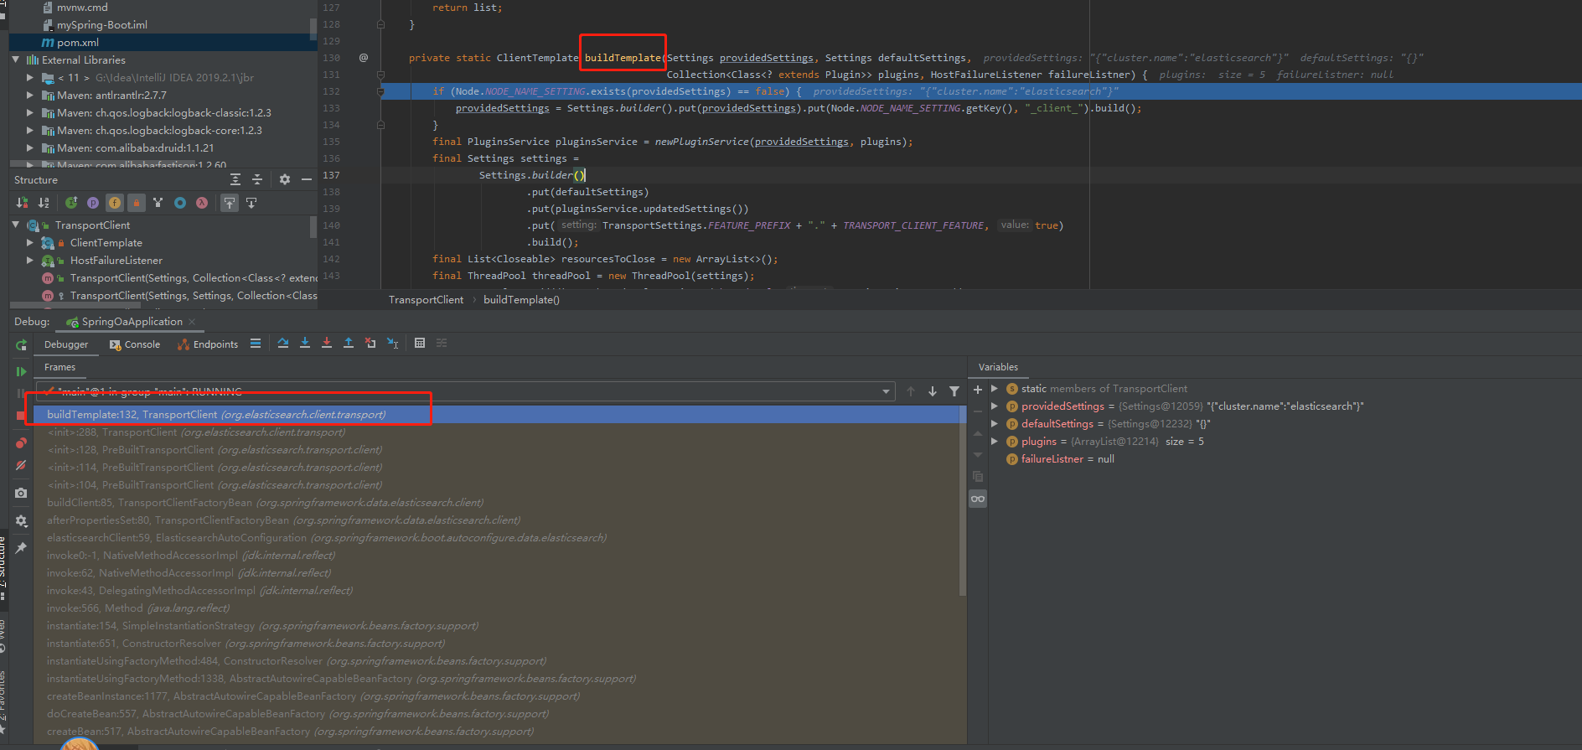Screen dimensions: 1582x750
Task: Select pom.xml in project tree
Action: click(x=163, y=43)
